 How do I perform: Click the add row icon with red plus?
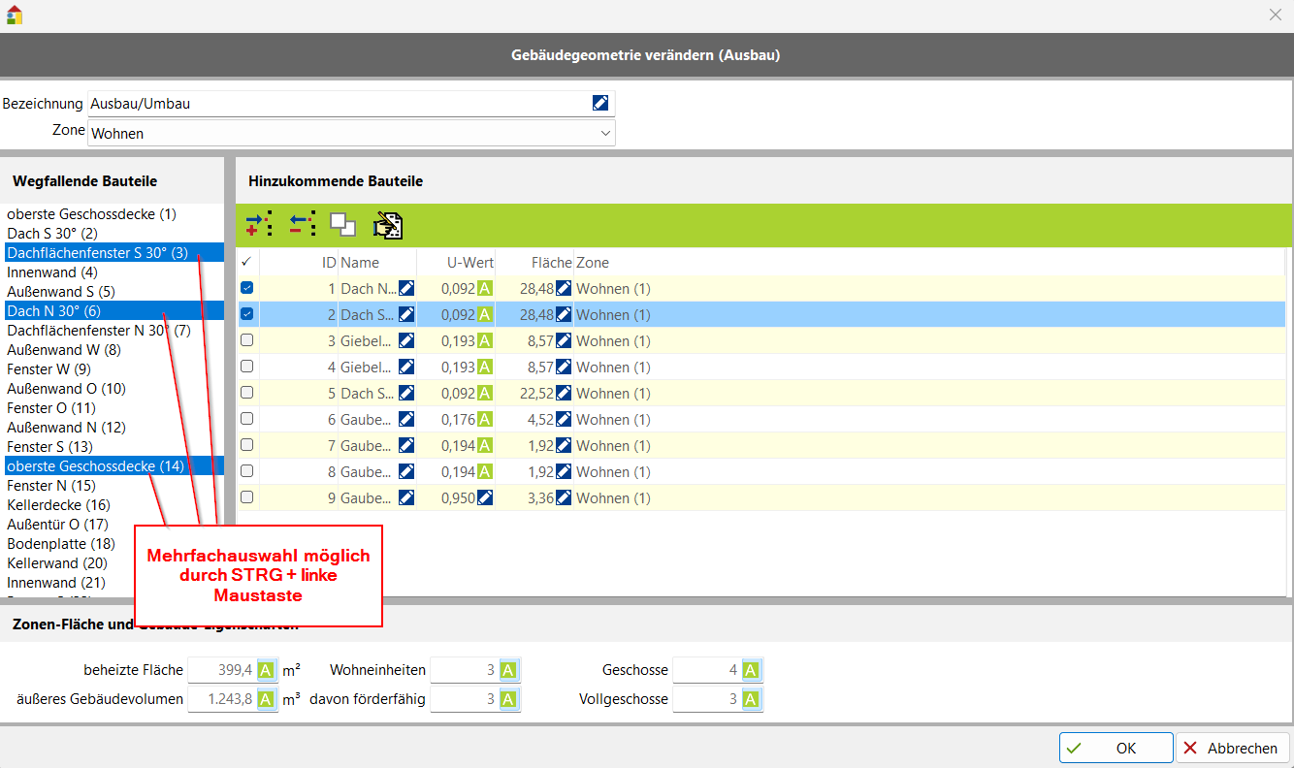tap(258, 225)
